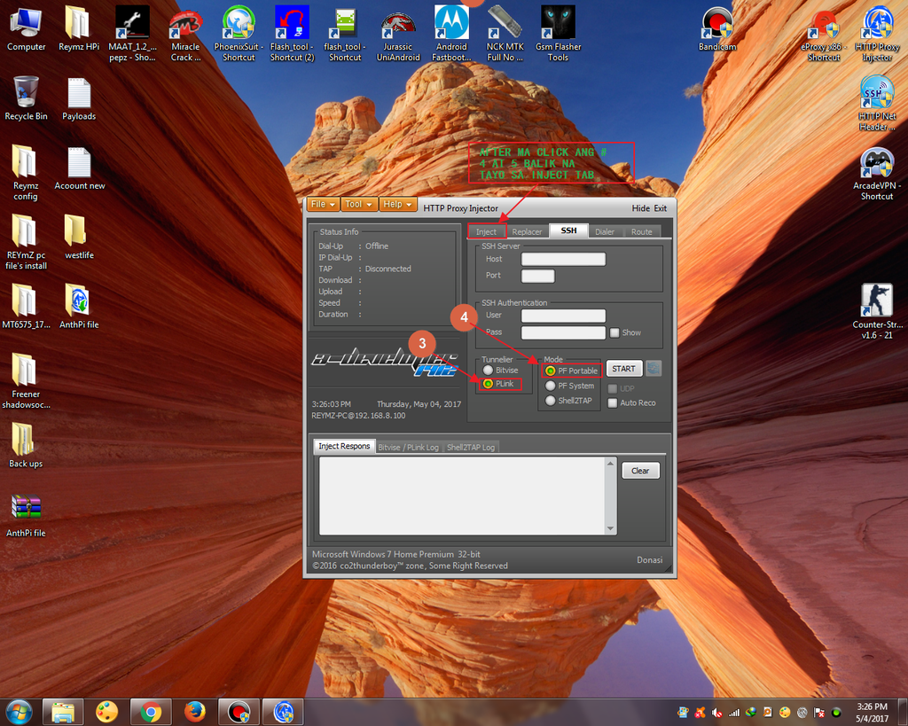
Task: Expand the Help dropdown menu
Action: tap(396, 205)
